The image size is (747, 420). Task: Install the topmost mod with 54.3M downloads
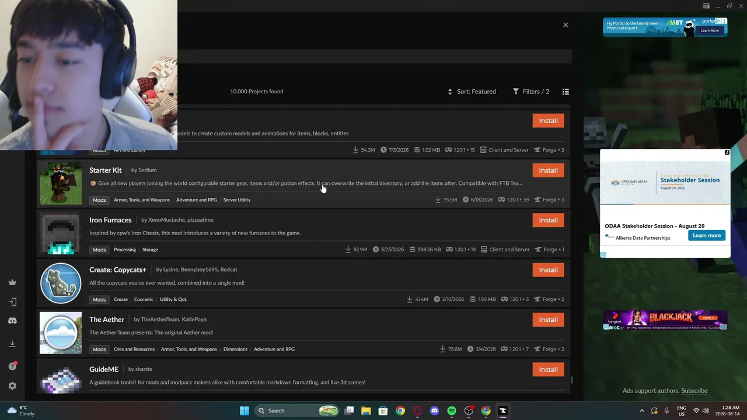pyautogui.click(x=548, y=121)
